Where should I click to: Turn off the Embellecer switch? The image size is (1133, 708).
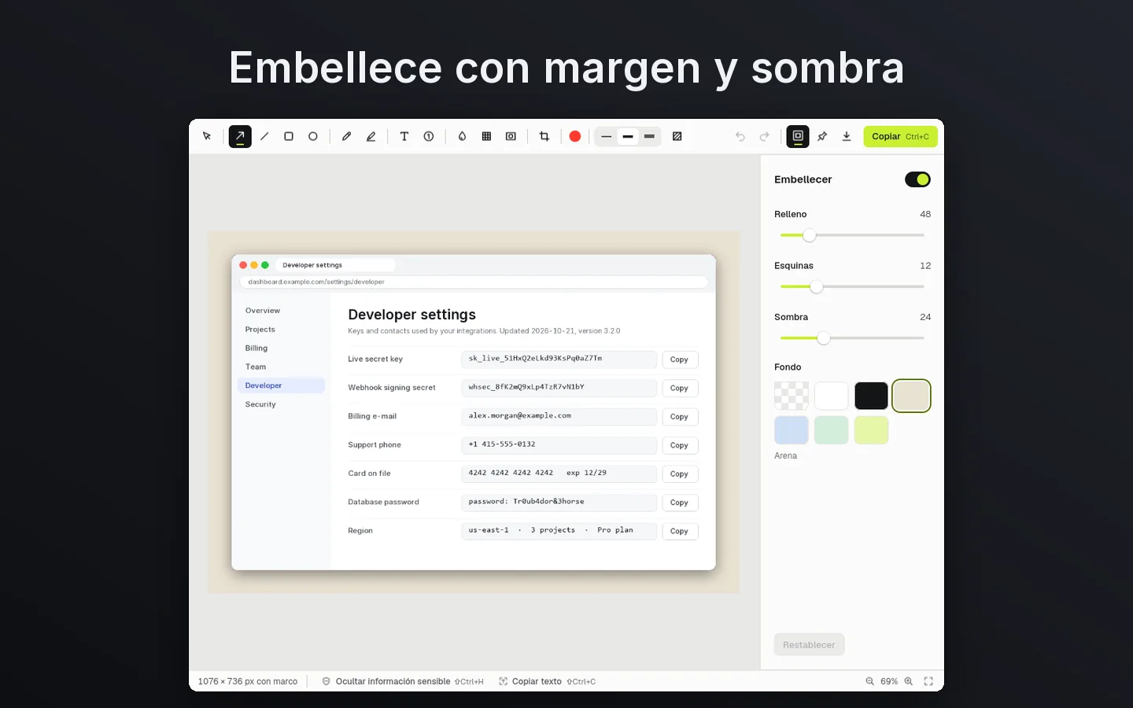tap(917, 179)
